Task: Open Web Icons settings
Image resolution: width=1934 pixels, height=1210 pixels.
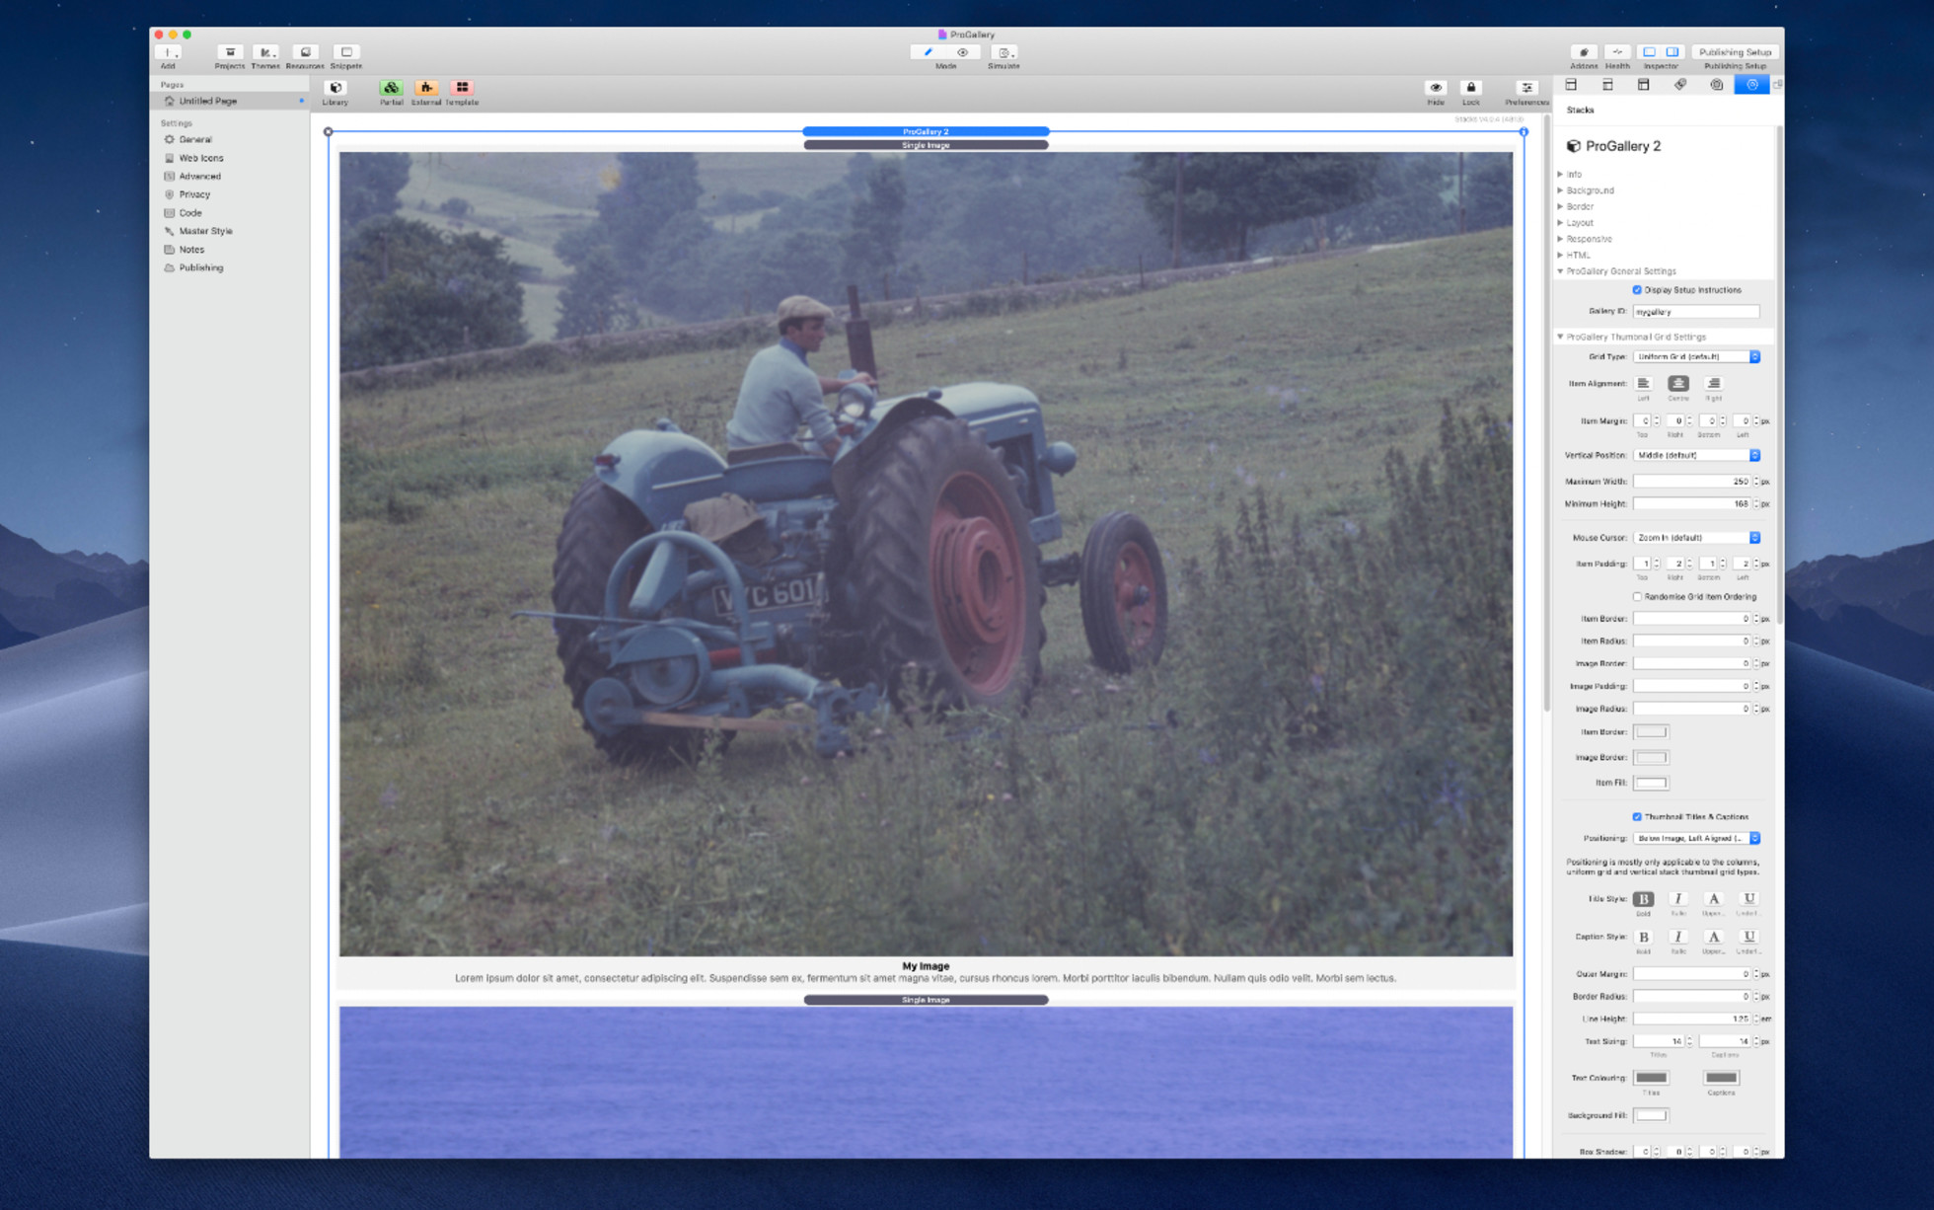Action: point(200,158)
